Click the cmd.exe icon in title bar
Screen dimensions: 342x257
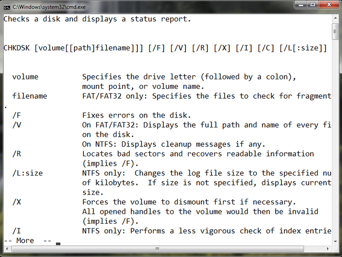(x=7, y=7)
